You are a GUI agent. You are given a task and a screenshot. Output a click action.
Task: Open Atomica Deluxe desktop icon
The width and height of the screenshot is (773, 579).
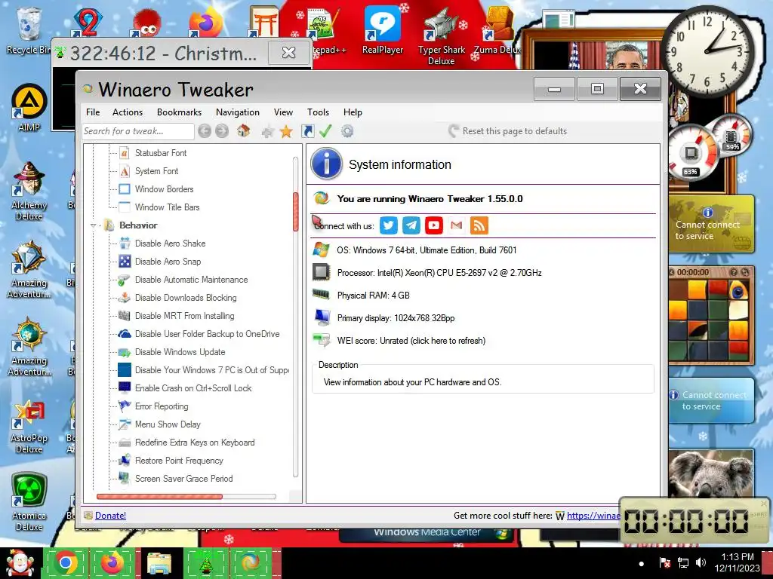tap(29, 502)
